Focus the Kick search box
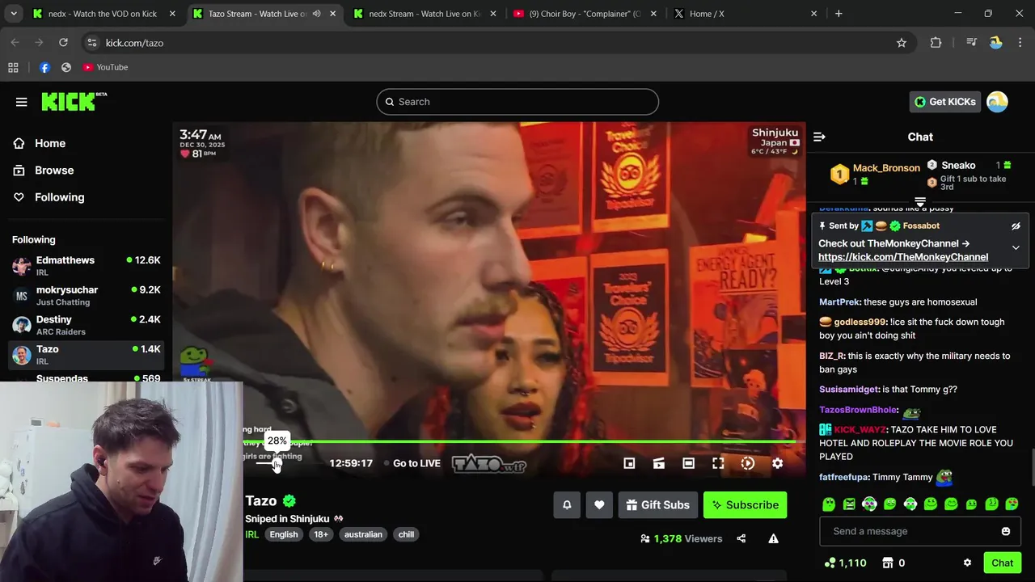The image size is (1035, 582). [x=517, y=102]
